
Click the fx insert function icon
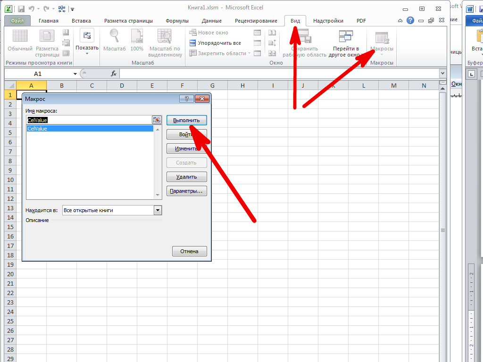114,74
